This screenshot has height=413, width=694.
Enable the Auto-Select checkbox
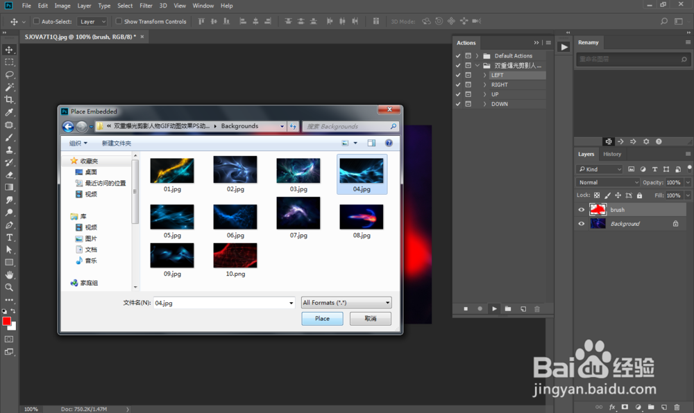click(36, 21)
